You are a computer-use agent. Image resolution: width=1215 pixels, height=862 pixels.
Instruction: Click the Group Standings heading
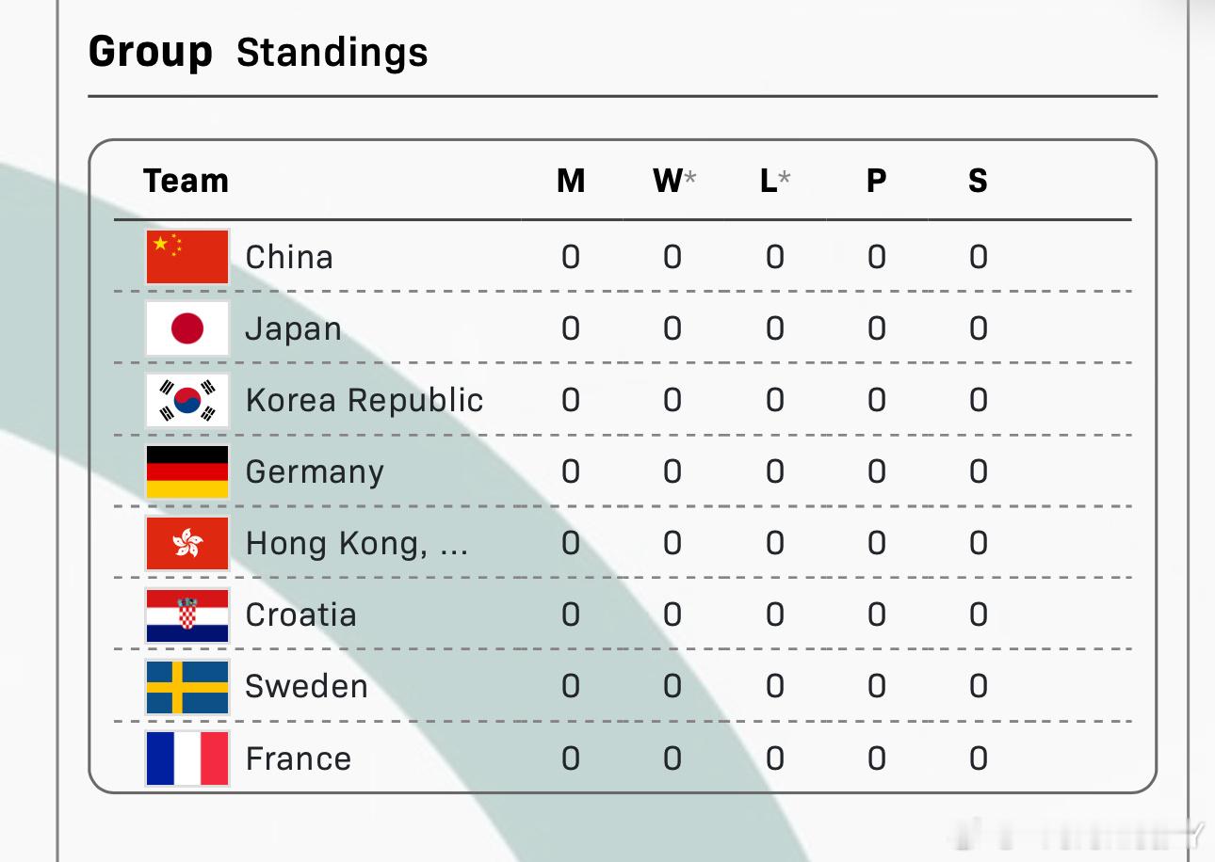point(258,52)
